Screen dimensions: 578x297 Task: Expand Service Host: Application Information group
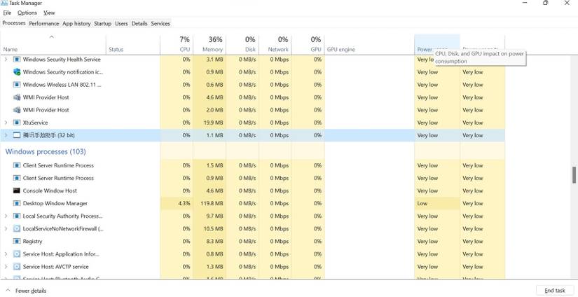(6, 254)
